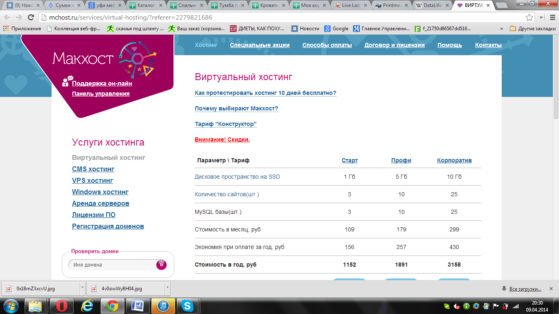The image size is (559, 314).
Task: Open Microsoft Word from the taskbar
Action: click(138, 306)
